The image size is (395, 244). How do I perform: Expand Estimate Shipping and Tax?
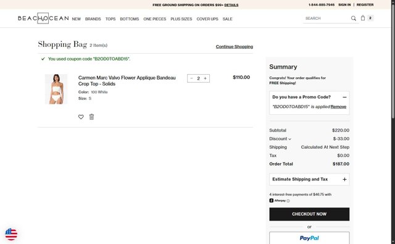click(x=309, y=179)
